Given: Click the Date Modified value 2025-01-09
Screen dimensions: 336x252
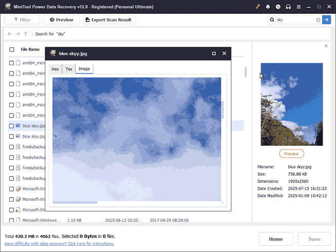Looking at the screenshot, I should tap(307, 196).
